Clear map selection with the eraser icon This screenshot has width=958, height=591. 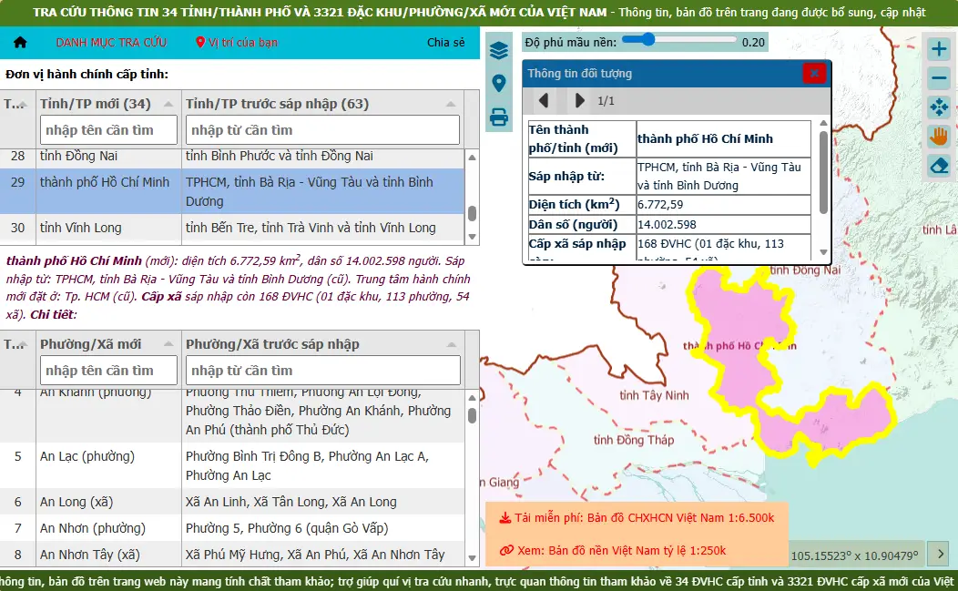[939, 166]
